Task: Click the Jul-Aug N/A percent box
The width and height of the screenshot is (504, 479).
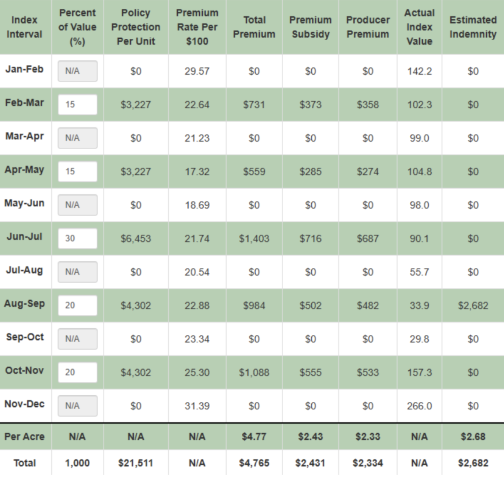Action: point(77,272)
